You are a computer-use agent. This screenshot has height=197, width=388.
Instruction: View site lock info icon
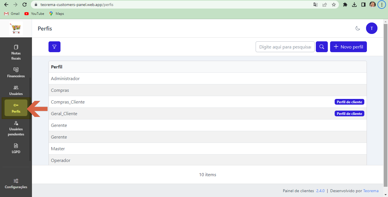pyautogui.click(x=36, y=5)
